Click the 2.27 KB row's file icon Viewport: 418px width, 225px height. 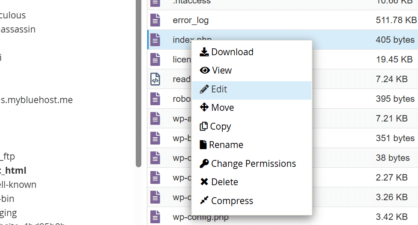[x=155, y=178]
